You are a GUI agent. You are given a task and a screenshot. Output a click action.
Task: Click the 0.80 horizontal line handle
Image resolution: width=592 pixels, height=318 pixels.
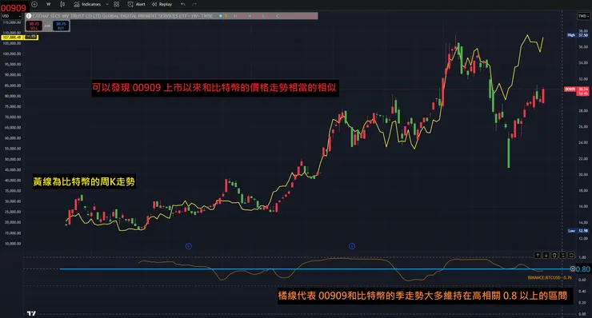pyautogui.click(x=573, y=269)
